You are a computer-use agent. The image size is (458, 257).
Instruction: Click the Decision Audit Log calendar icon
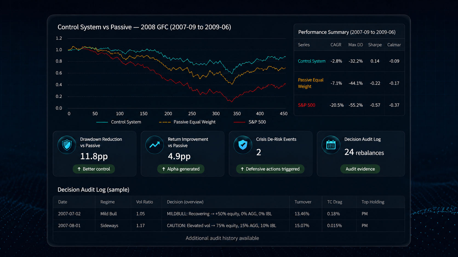(331, 145)
